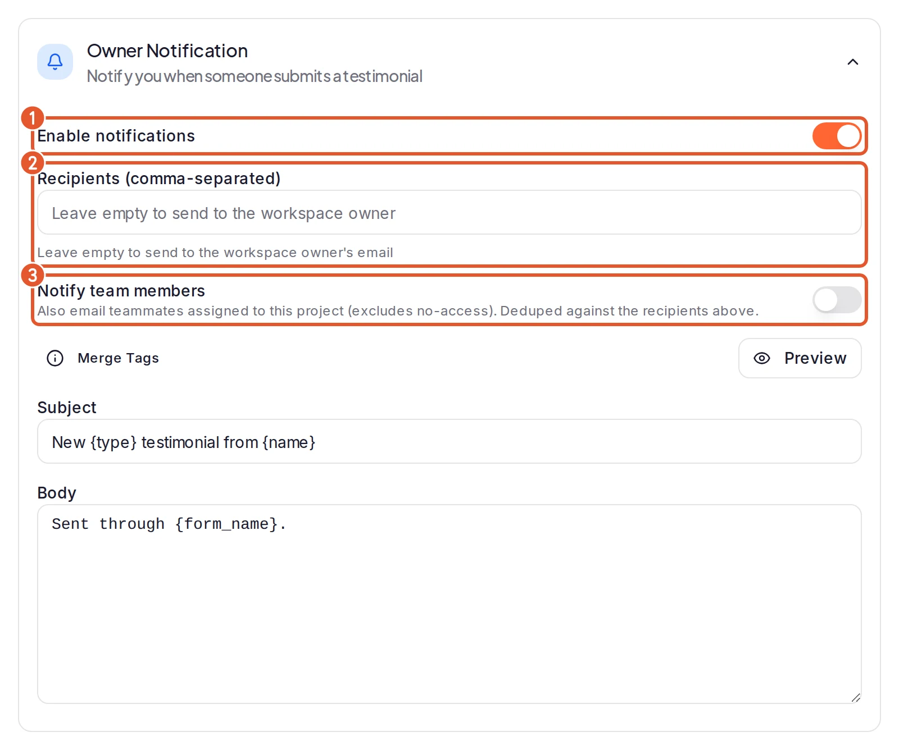
Task: Click the 'Enable notifications' label text
Action: coord(116,136)
